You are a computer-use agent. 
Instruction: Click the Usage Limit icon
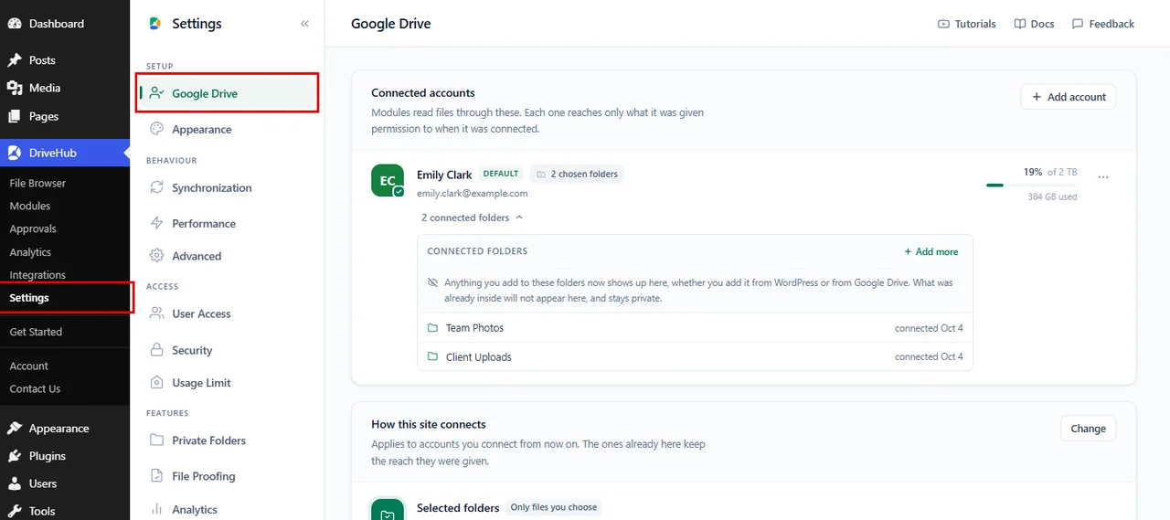point(156,383)
